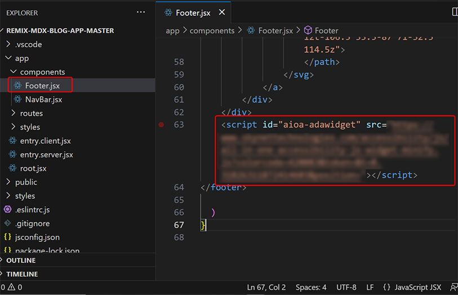This screenshot has height=295, width=458.
Task: Expand the TIMELINE panel section
Action: tap(22, 274)
